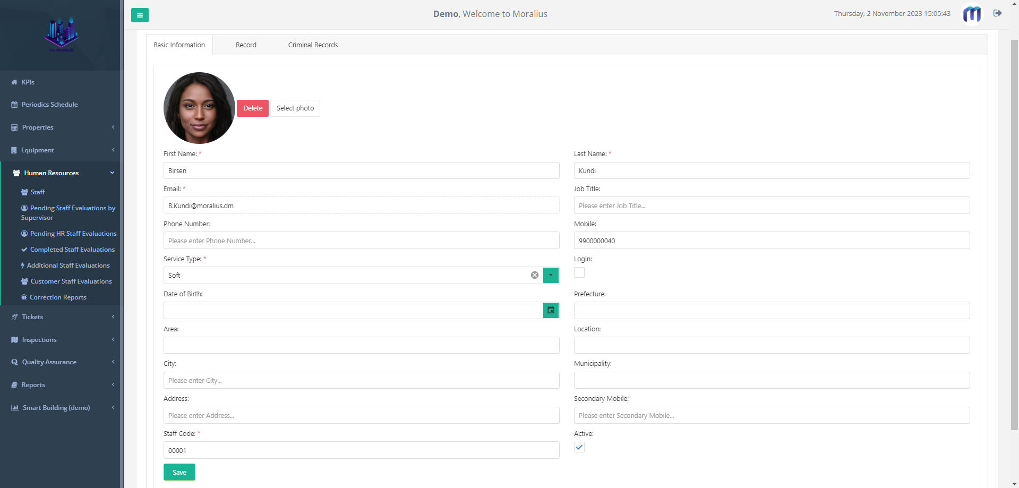Image resolution: width=1019 pixels, height=488 pixels.
Task: Save the staff information
Action: (x=179, y=472)
